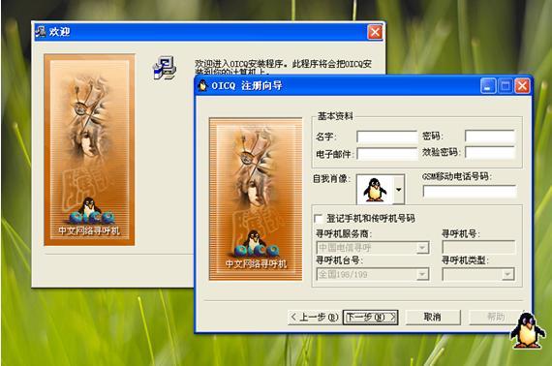Focus the 密码 password field
Viewport: 552px width, 366px height.
pyautogui.click(x=490, y=137)
